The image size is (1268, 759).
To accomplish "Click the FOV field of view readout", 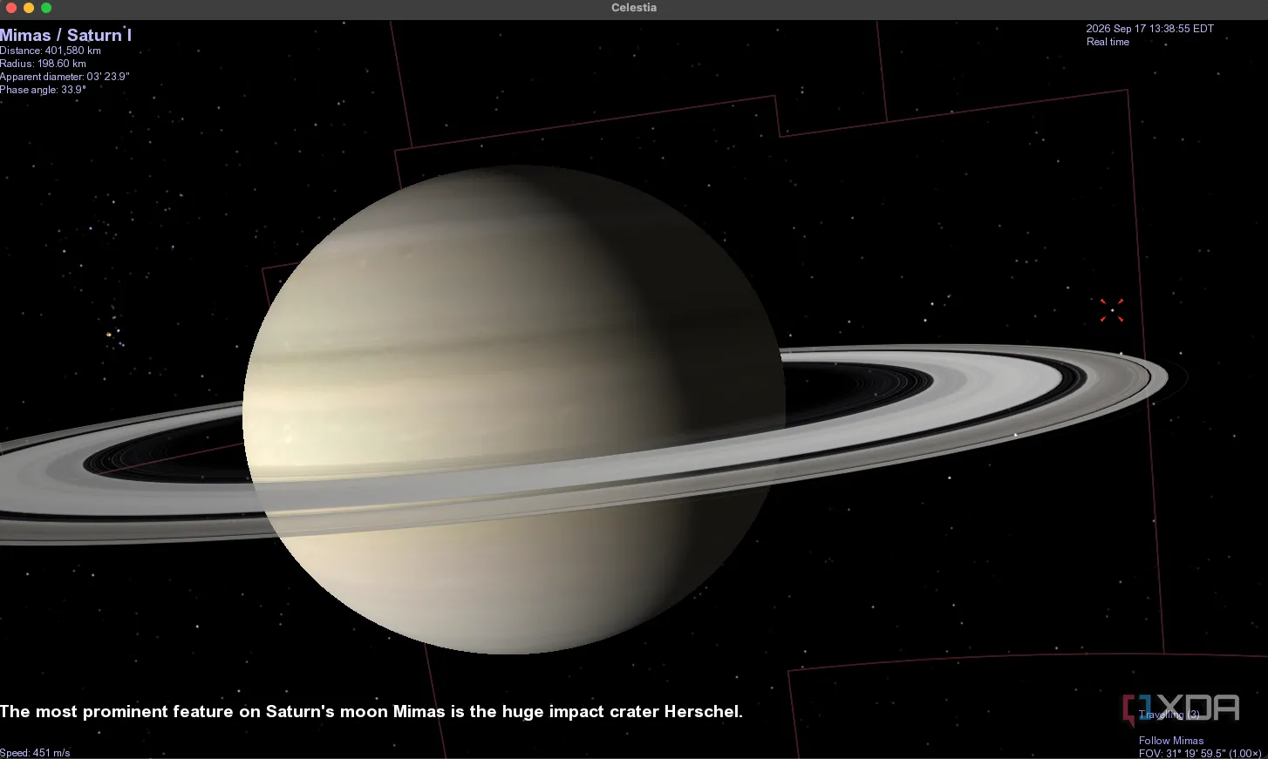I will pyautogui.click(x=1199, y=753).
